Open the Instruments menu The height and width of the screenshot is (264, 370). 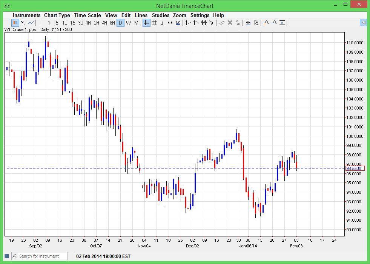pos(26,15)
